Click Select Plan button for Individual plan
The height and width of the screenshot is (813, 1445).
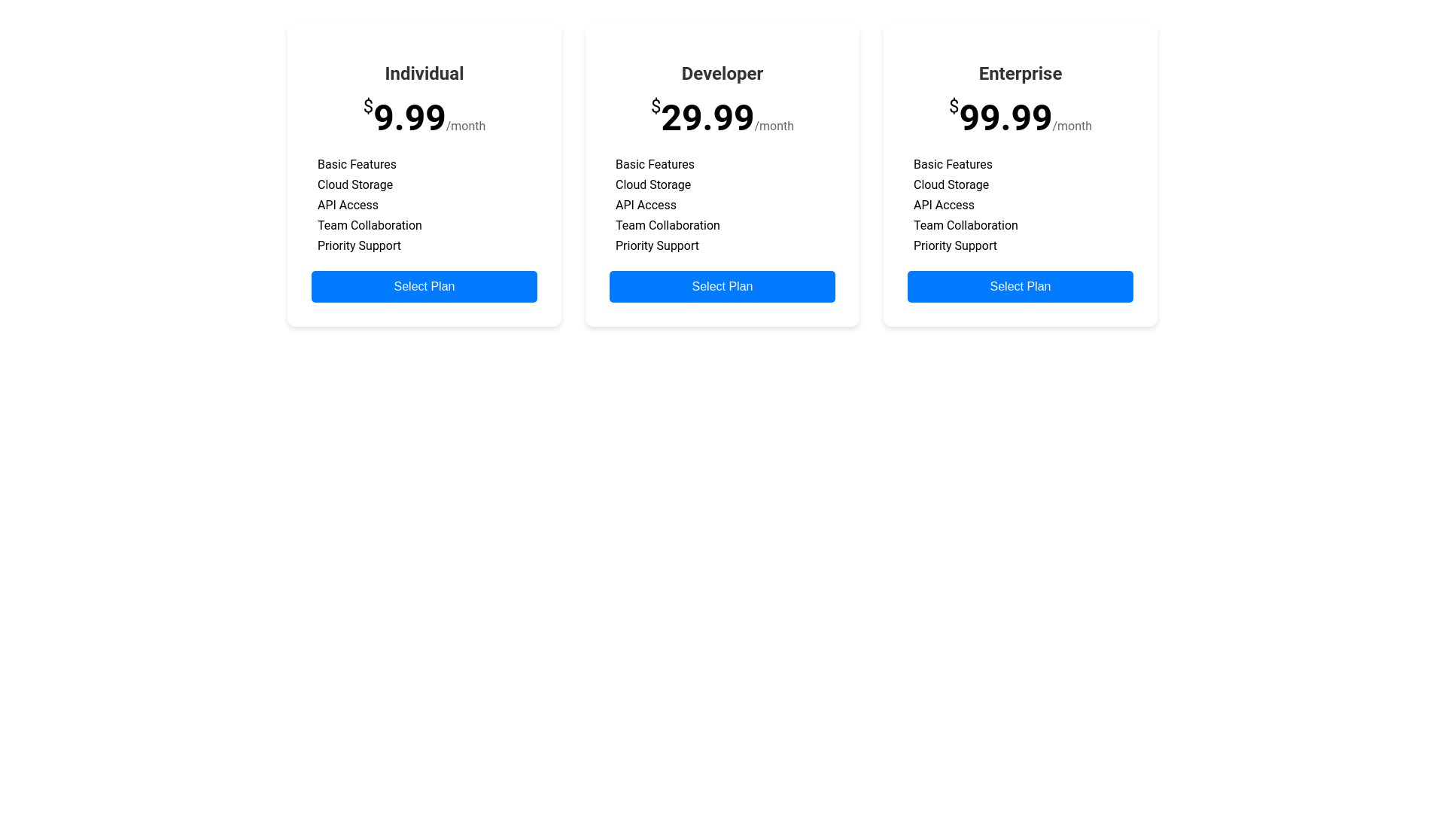point(424,287)
